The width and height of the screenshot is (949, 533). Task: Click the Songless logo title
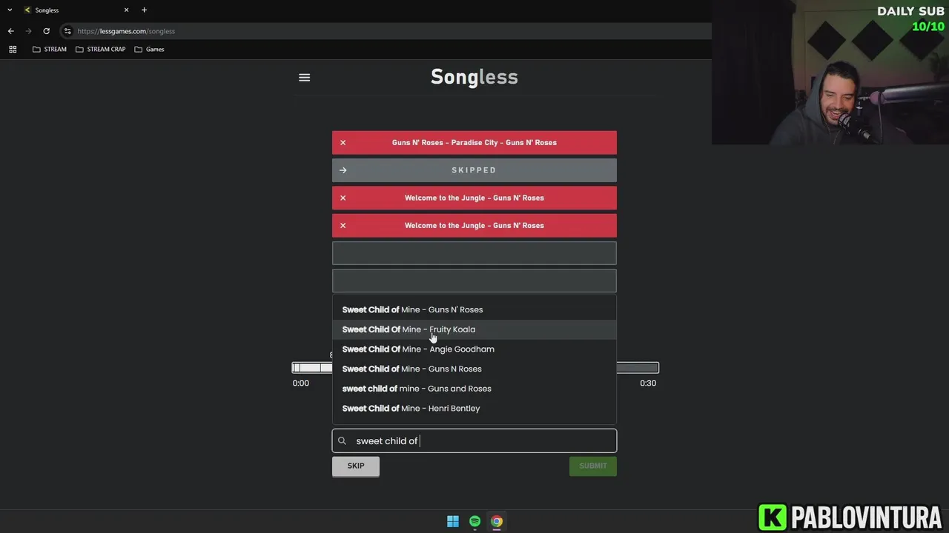coord(474,77)
